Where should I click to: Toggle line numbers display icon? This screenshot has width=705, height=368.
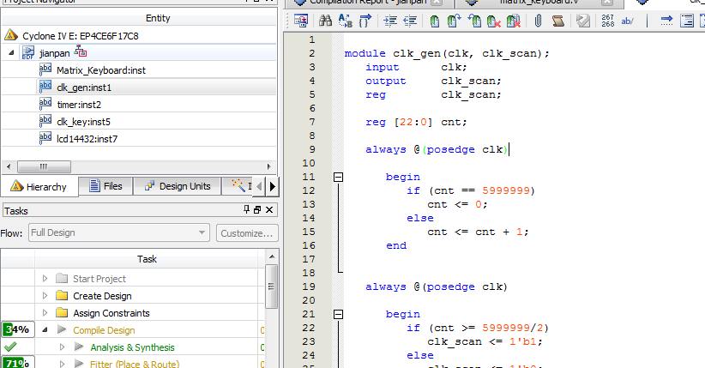click(607, 20)
